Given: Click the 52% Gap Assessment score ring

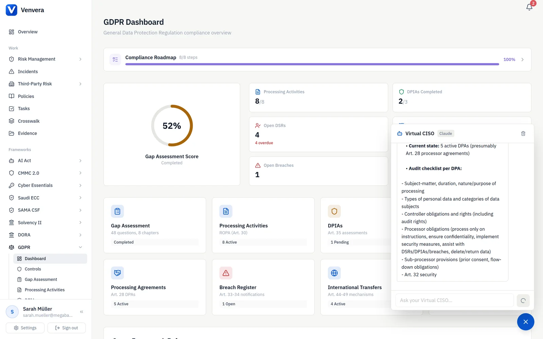Looking at the screenshot, I should point(172,125).
